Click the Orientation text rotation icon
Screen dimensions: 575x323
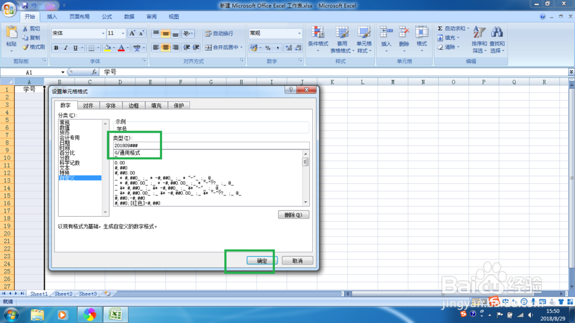187,33
